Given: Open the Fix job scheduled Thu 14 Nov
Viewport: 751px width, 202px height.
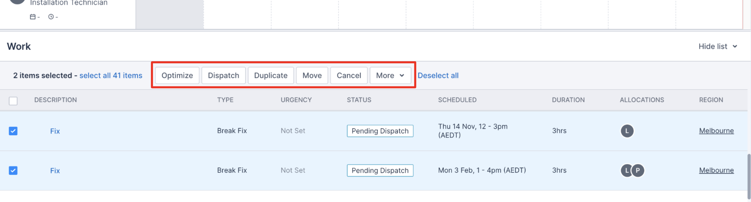Looking at the screenshot, I should pyautogui.click(x=55, y=131).
